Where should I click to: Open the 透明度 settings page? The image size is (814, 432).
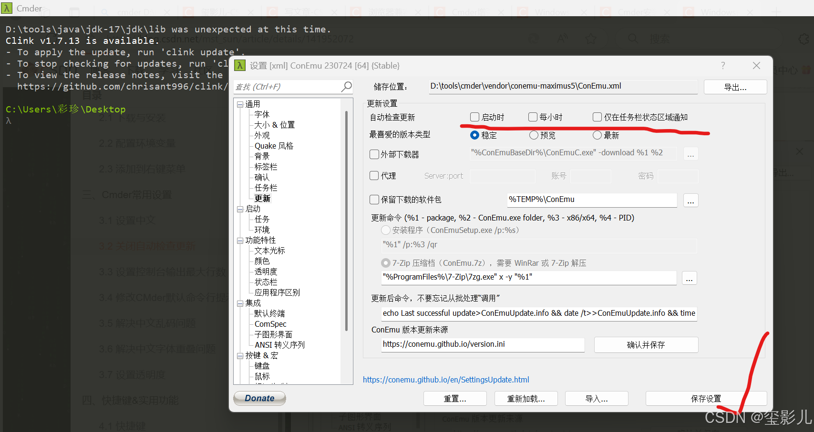(x=266, y=271)
